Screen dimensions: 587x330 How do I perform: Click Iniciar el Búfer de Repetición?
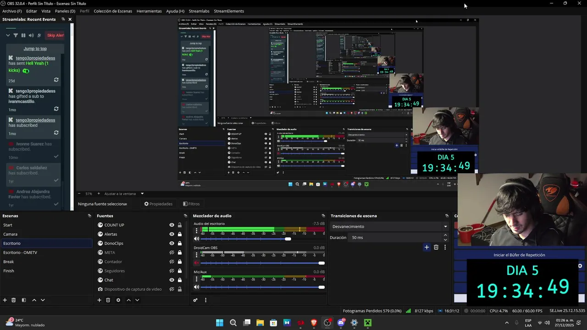(520, 255)
